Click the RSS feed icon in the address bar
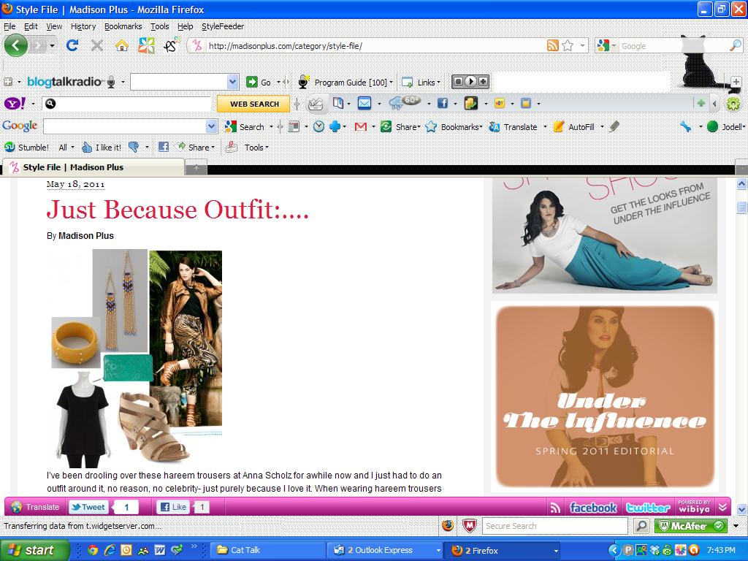Viewport: 748px width, 561px height. click(x=552, y=46)
